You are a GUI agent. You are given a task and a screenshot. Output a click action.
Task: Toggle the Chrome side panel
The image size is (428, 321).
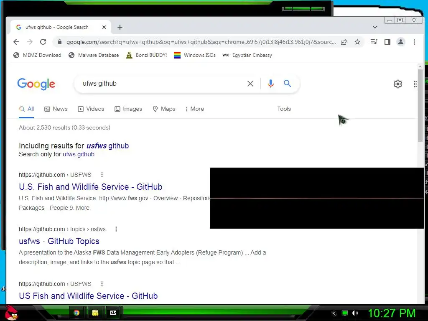387,42
